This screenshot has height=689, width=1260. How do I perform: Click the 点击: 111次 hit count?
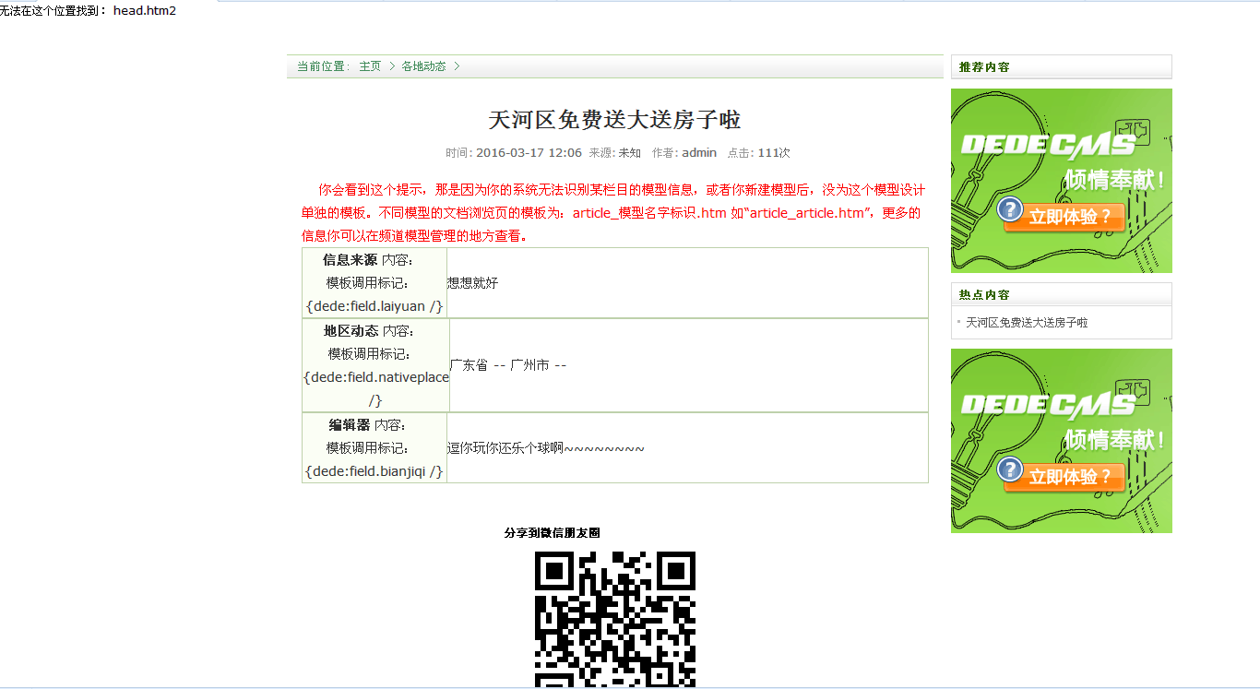click(x=759, y=153)
